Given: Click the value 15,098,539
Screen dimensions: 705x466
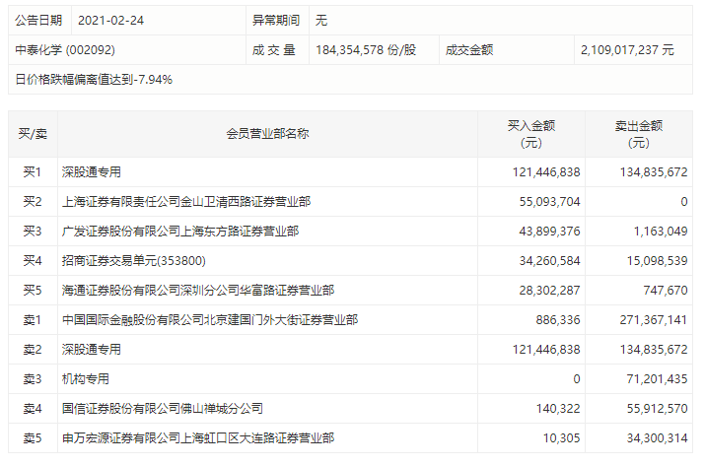Looking at the screenshot, I should [x=657, y=261].
